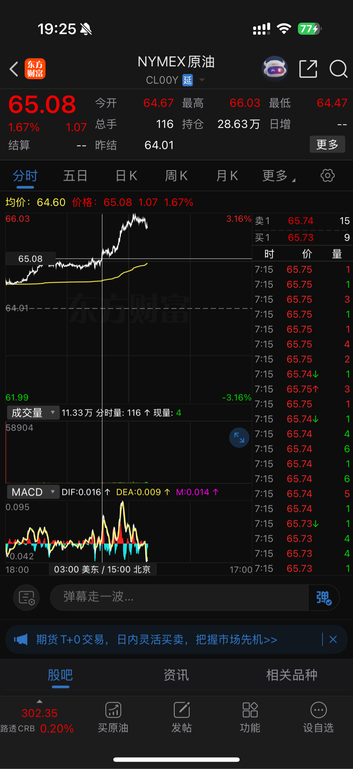Viewport: 353px width, 769px height.
Task: Open the CL00Y contract dropdown arrow
Action: click(x=202, y=80)
